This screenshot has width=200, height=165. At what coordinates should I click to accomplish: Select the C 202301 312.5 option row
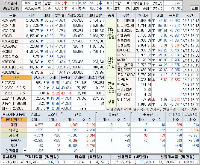53,88
